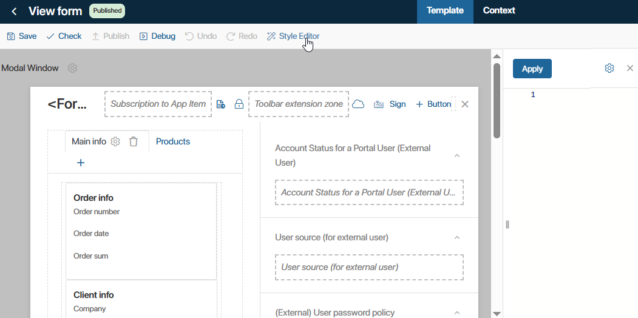This screenshot has width=638, height=318.
Task: Click the panel splitter handle
Action: pos(507,225)
